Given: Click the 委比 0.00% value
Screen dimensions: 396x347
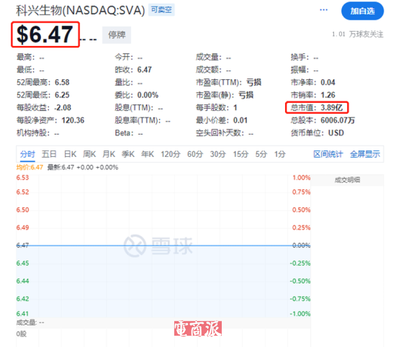Looking at the screenshot, I should pyautogui.click(x=137, y=95).
